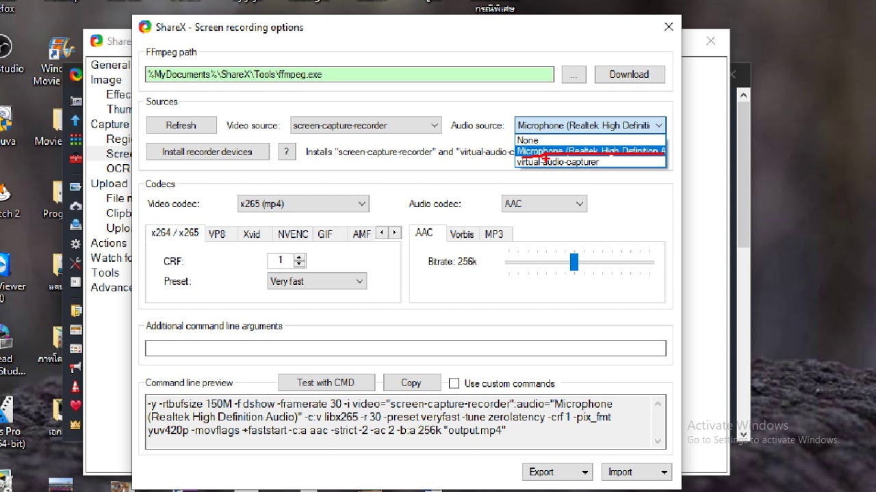
Task: Open Capture menu icon in ShareX sidebar
Action: (75, 101)
